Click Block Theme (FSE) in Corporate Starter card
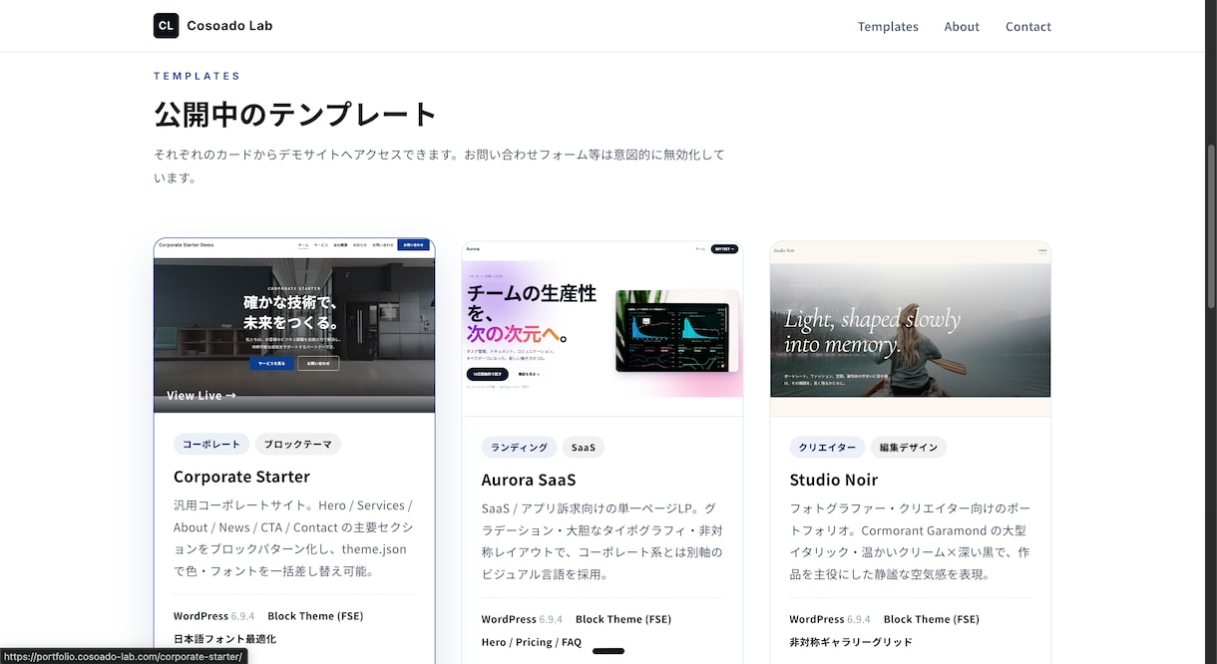 pyautogui.click(x=315, y=616)
